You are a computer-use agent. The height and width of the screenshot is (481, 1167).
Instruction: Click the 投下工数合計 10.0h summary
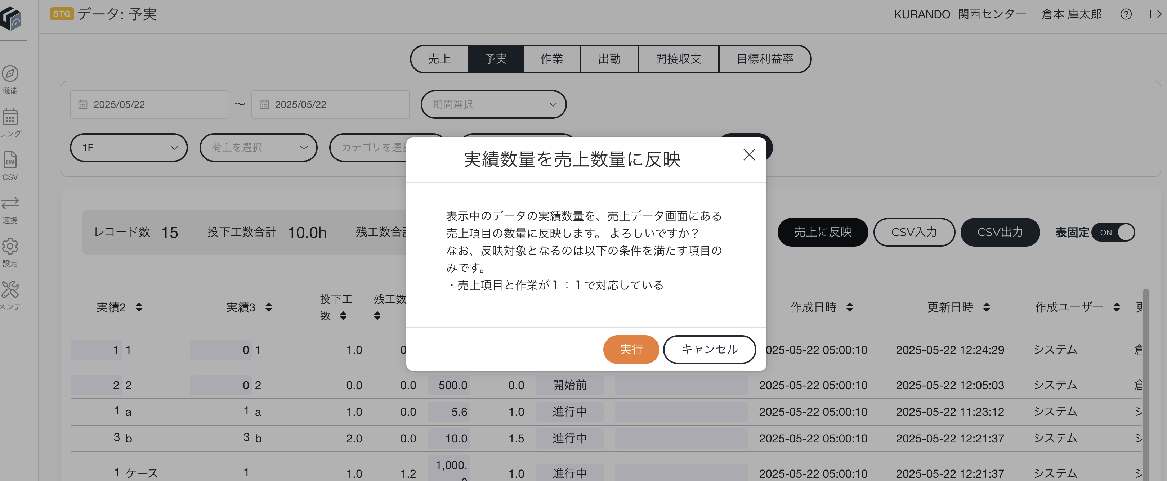[x=267, y=232]
